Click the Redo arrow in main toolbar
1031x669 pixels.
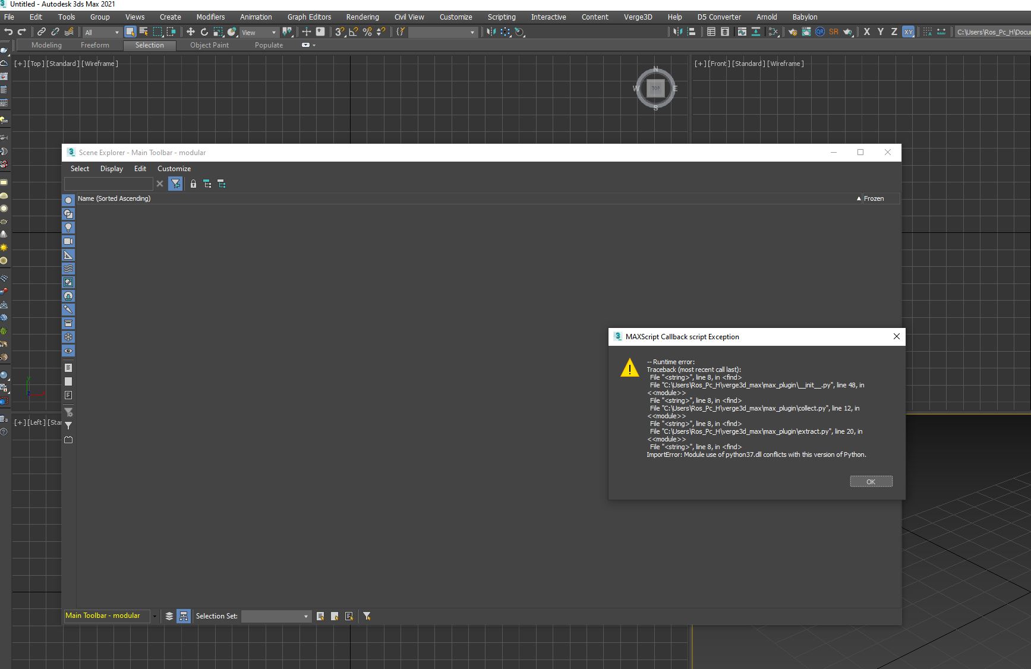point(22,31)
